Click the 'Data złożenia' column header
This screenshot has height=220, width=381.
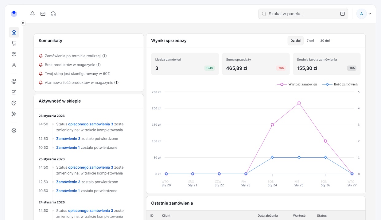point(268,216)
